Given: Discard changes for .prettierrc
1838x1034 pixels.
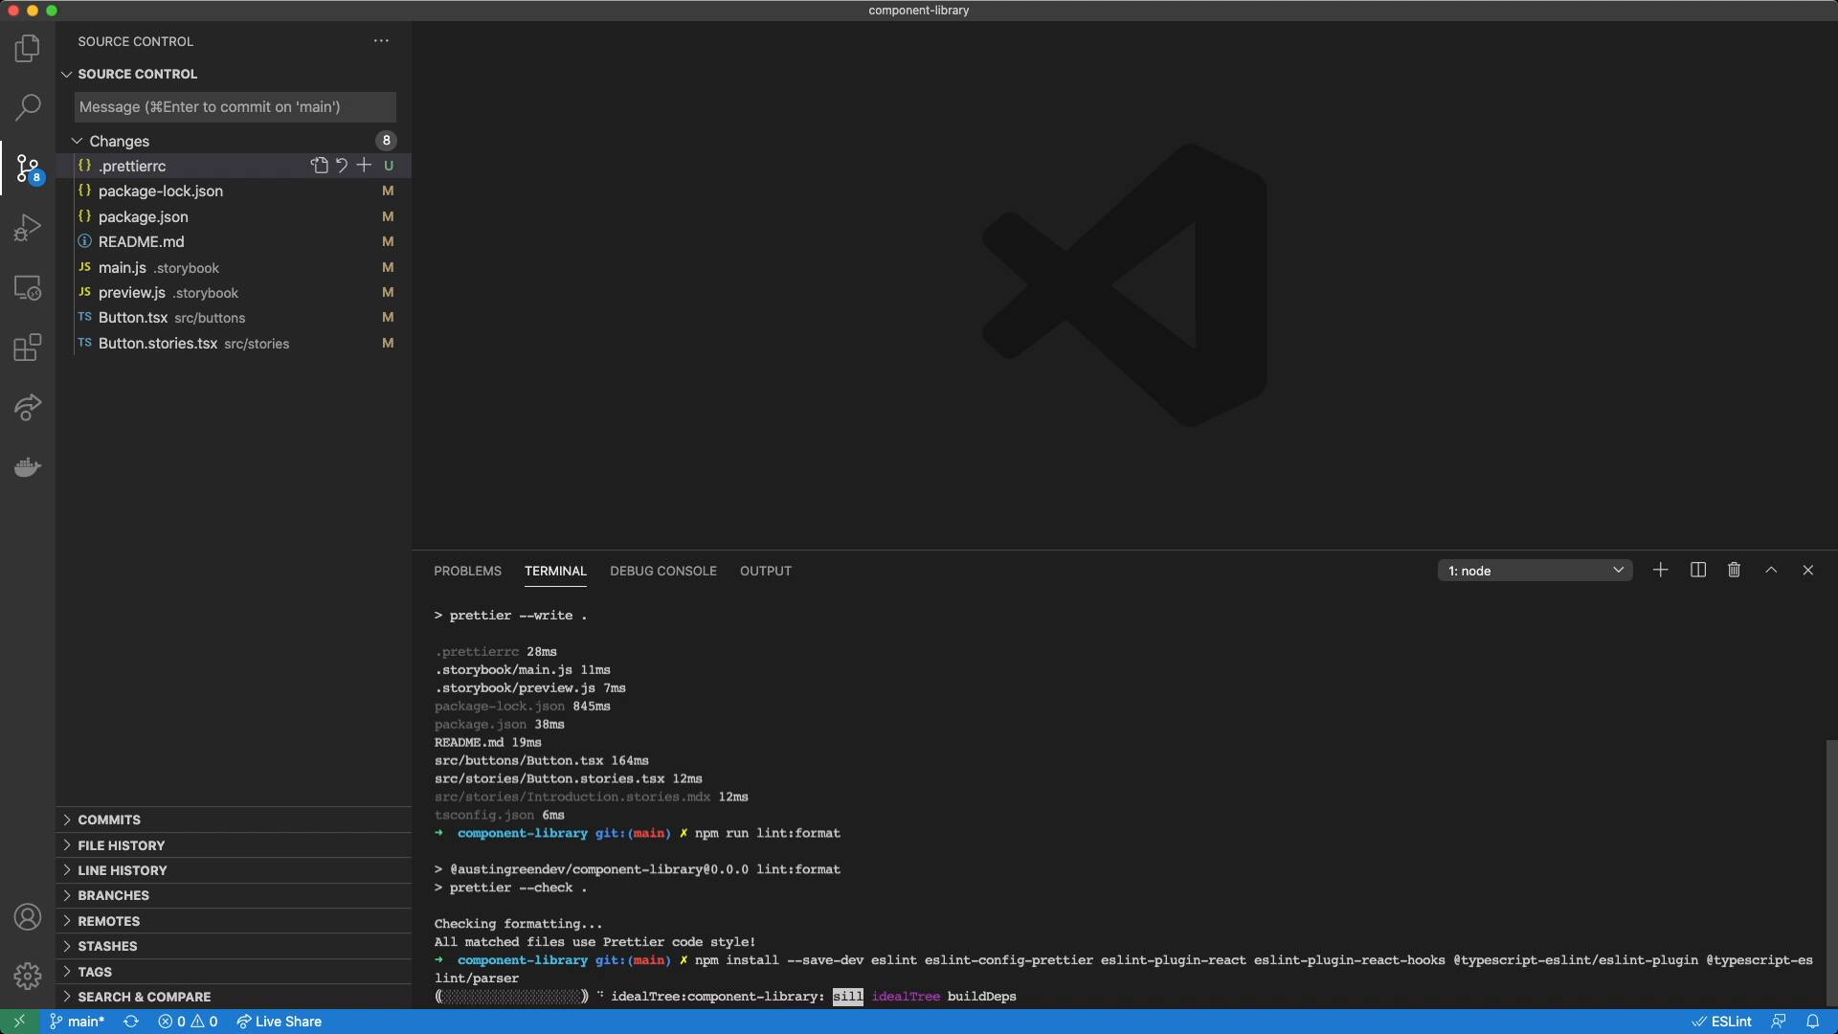Looking at the screenshot, I should [x=342, y=166].
